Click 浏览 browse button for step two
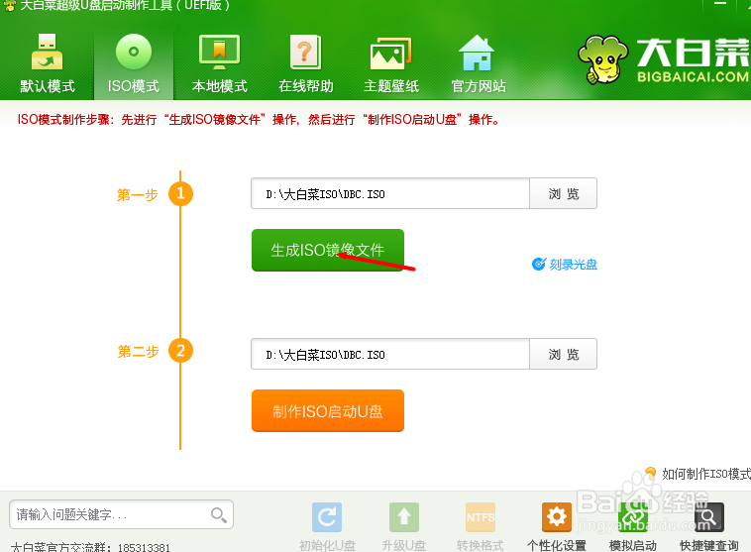Screen dimensions: 751x552 pyautogui.click(x=563, y=354)
